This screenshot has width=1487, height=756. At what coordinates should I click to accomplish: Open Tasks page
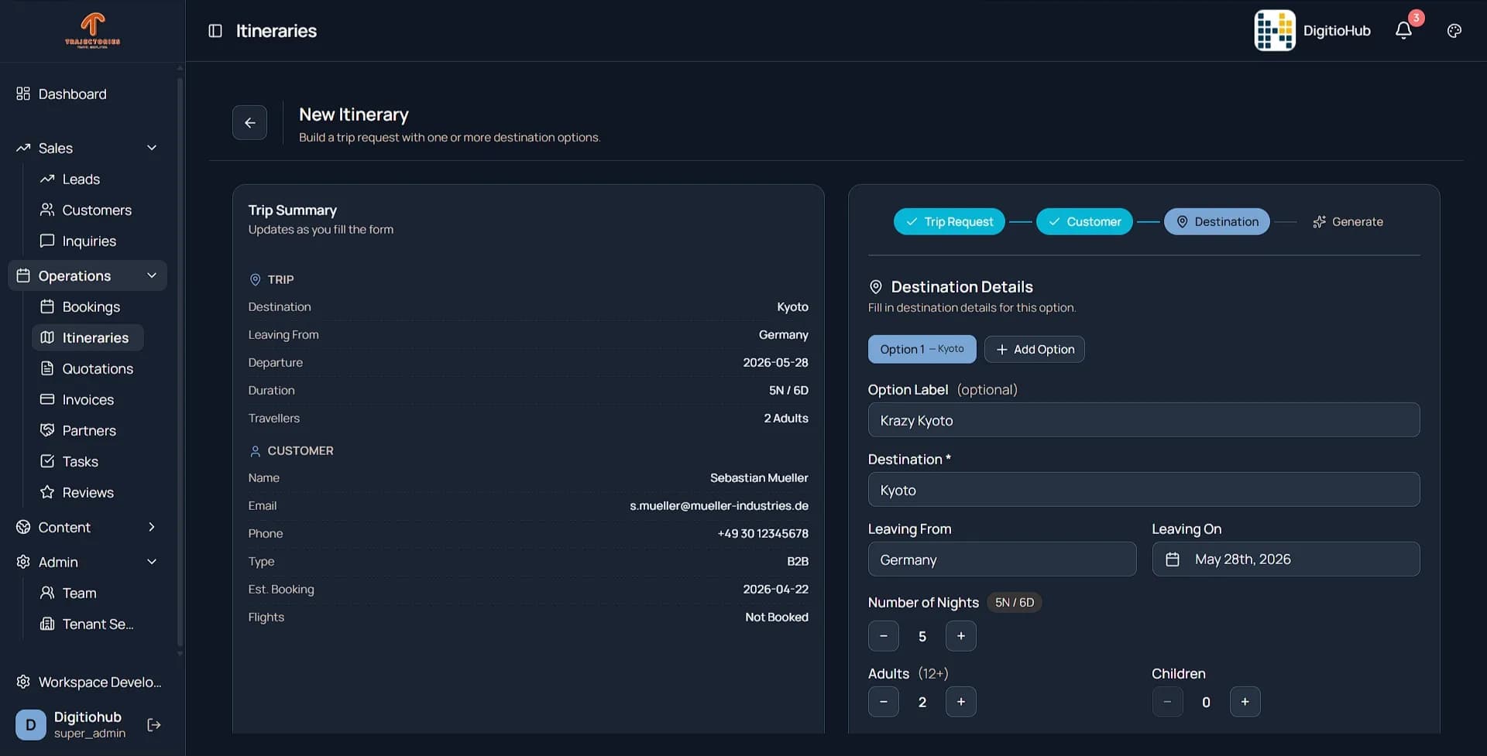80,461
